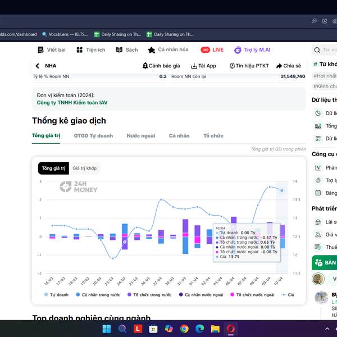Open the Tổng sidebar chart icon
This screenshot has width=337, height=337.
318,126
